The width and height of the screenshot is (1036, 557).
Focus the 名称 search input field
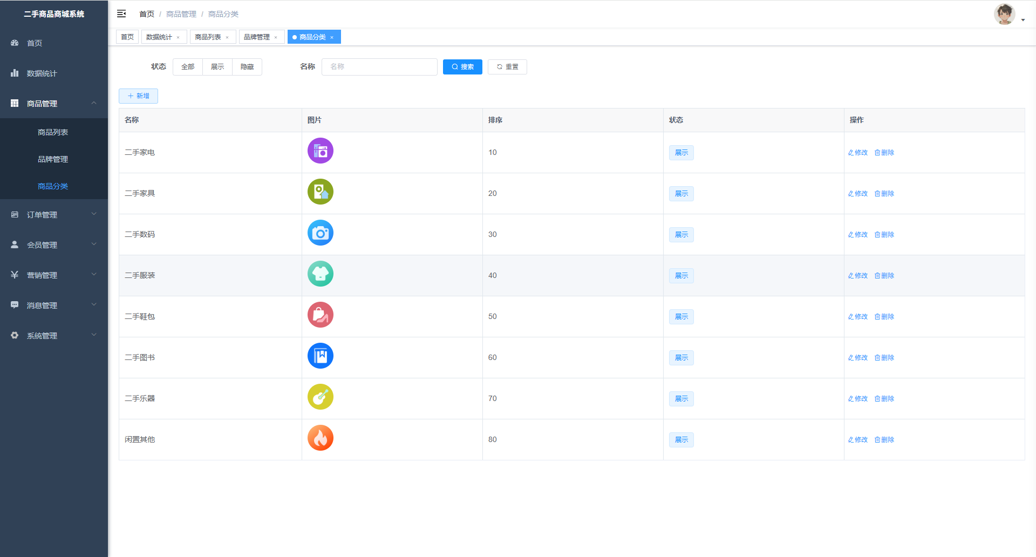click(x=379, y=67)
